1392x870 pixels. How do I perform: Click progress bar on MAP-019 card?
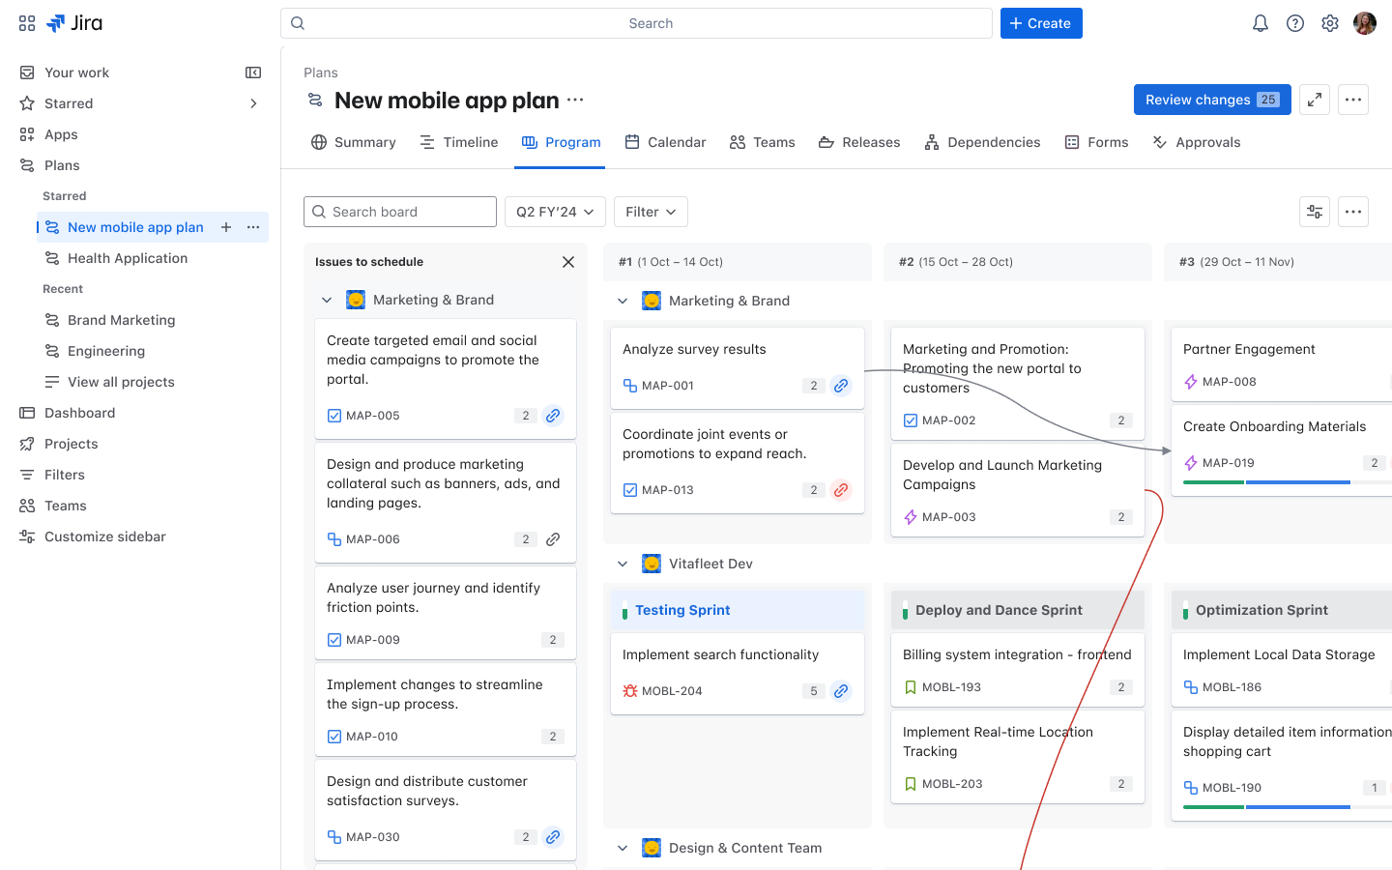point(1266,481)
